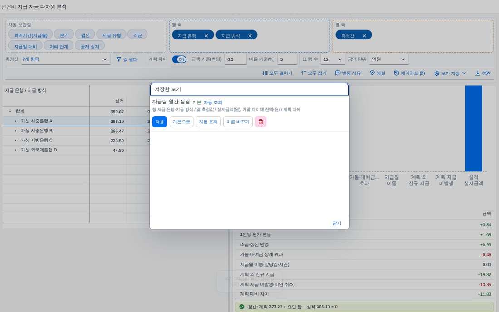The height and width of the screenshot is (312, 499).
Task: Remove the 측정값 column-axis chip with its X
Action: 364,36
